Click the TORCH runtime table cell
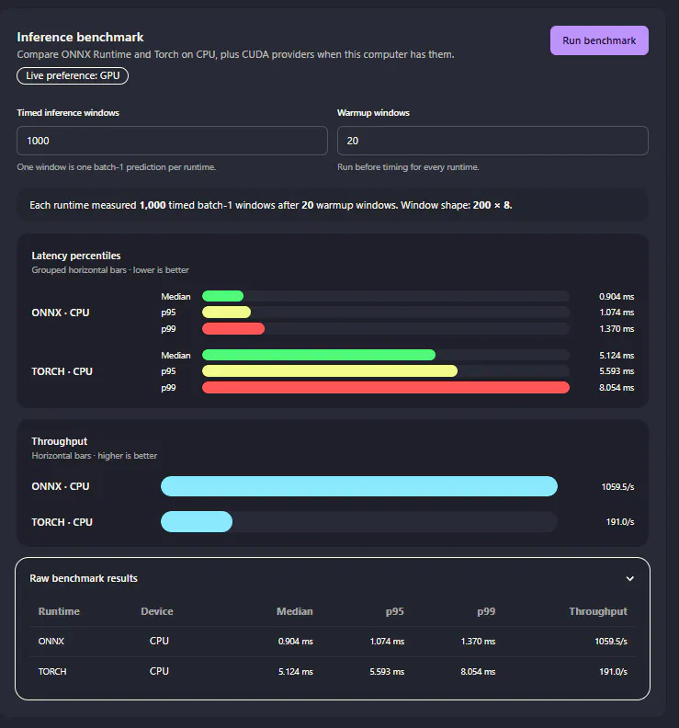Screen dimensions: 679x728 pyautogui.click(x=52, y=671)
